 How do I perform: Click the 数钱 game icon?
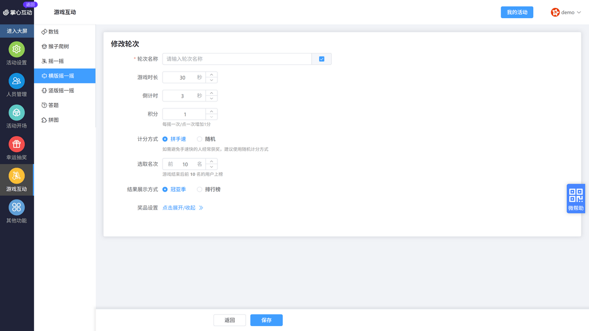(44, 32)
